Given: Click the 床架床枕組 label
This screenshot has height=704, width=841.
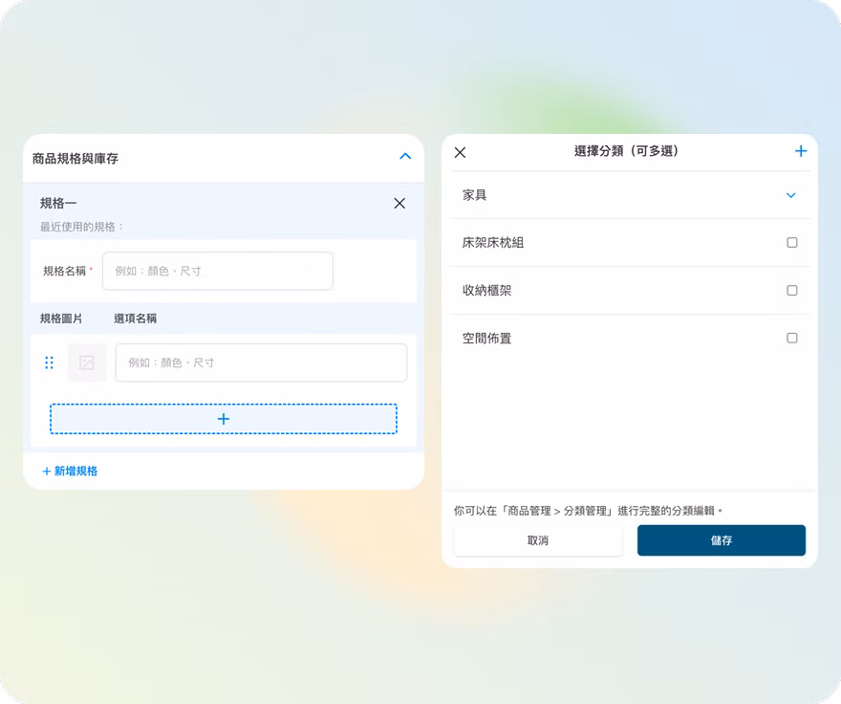Looking at the screenshot, I should point(493,243).
